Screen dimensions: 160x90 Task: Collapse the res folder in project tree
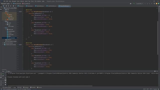[x=4, y=21]
